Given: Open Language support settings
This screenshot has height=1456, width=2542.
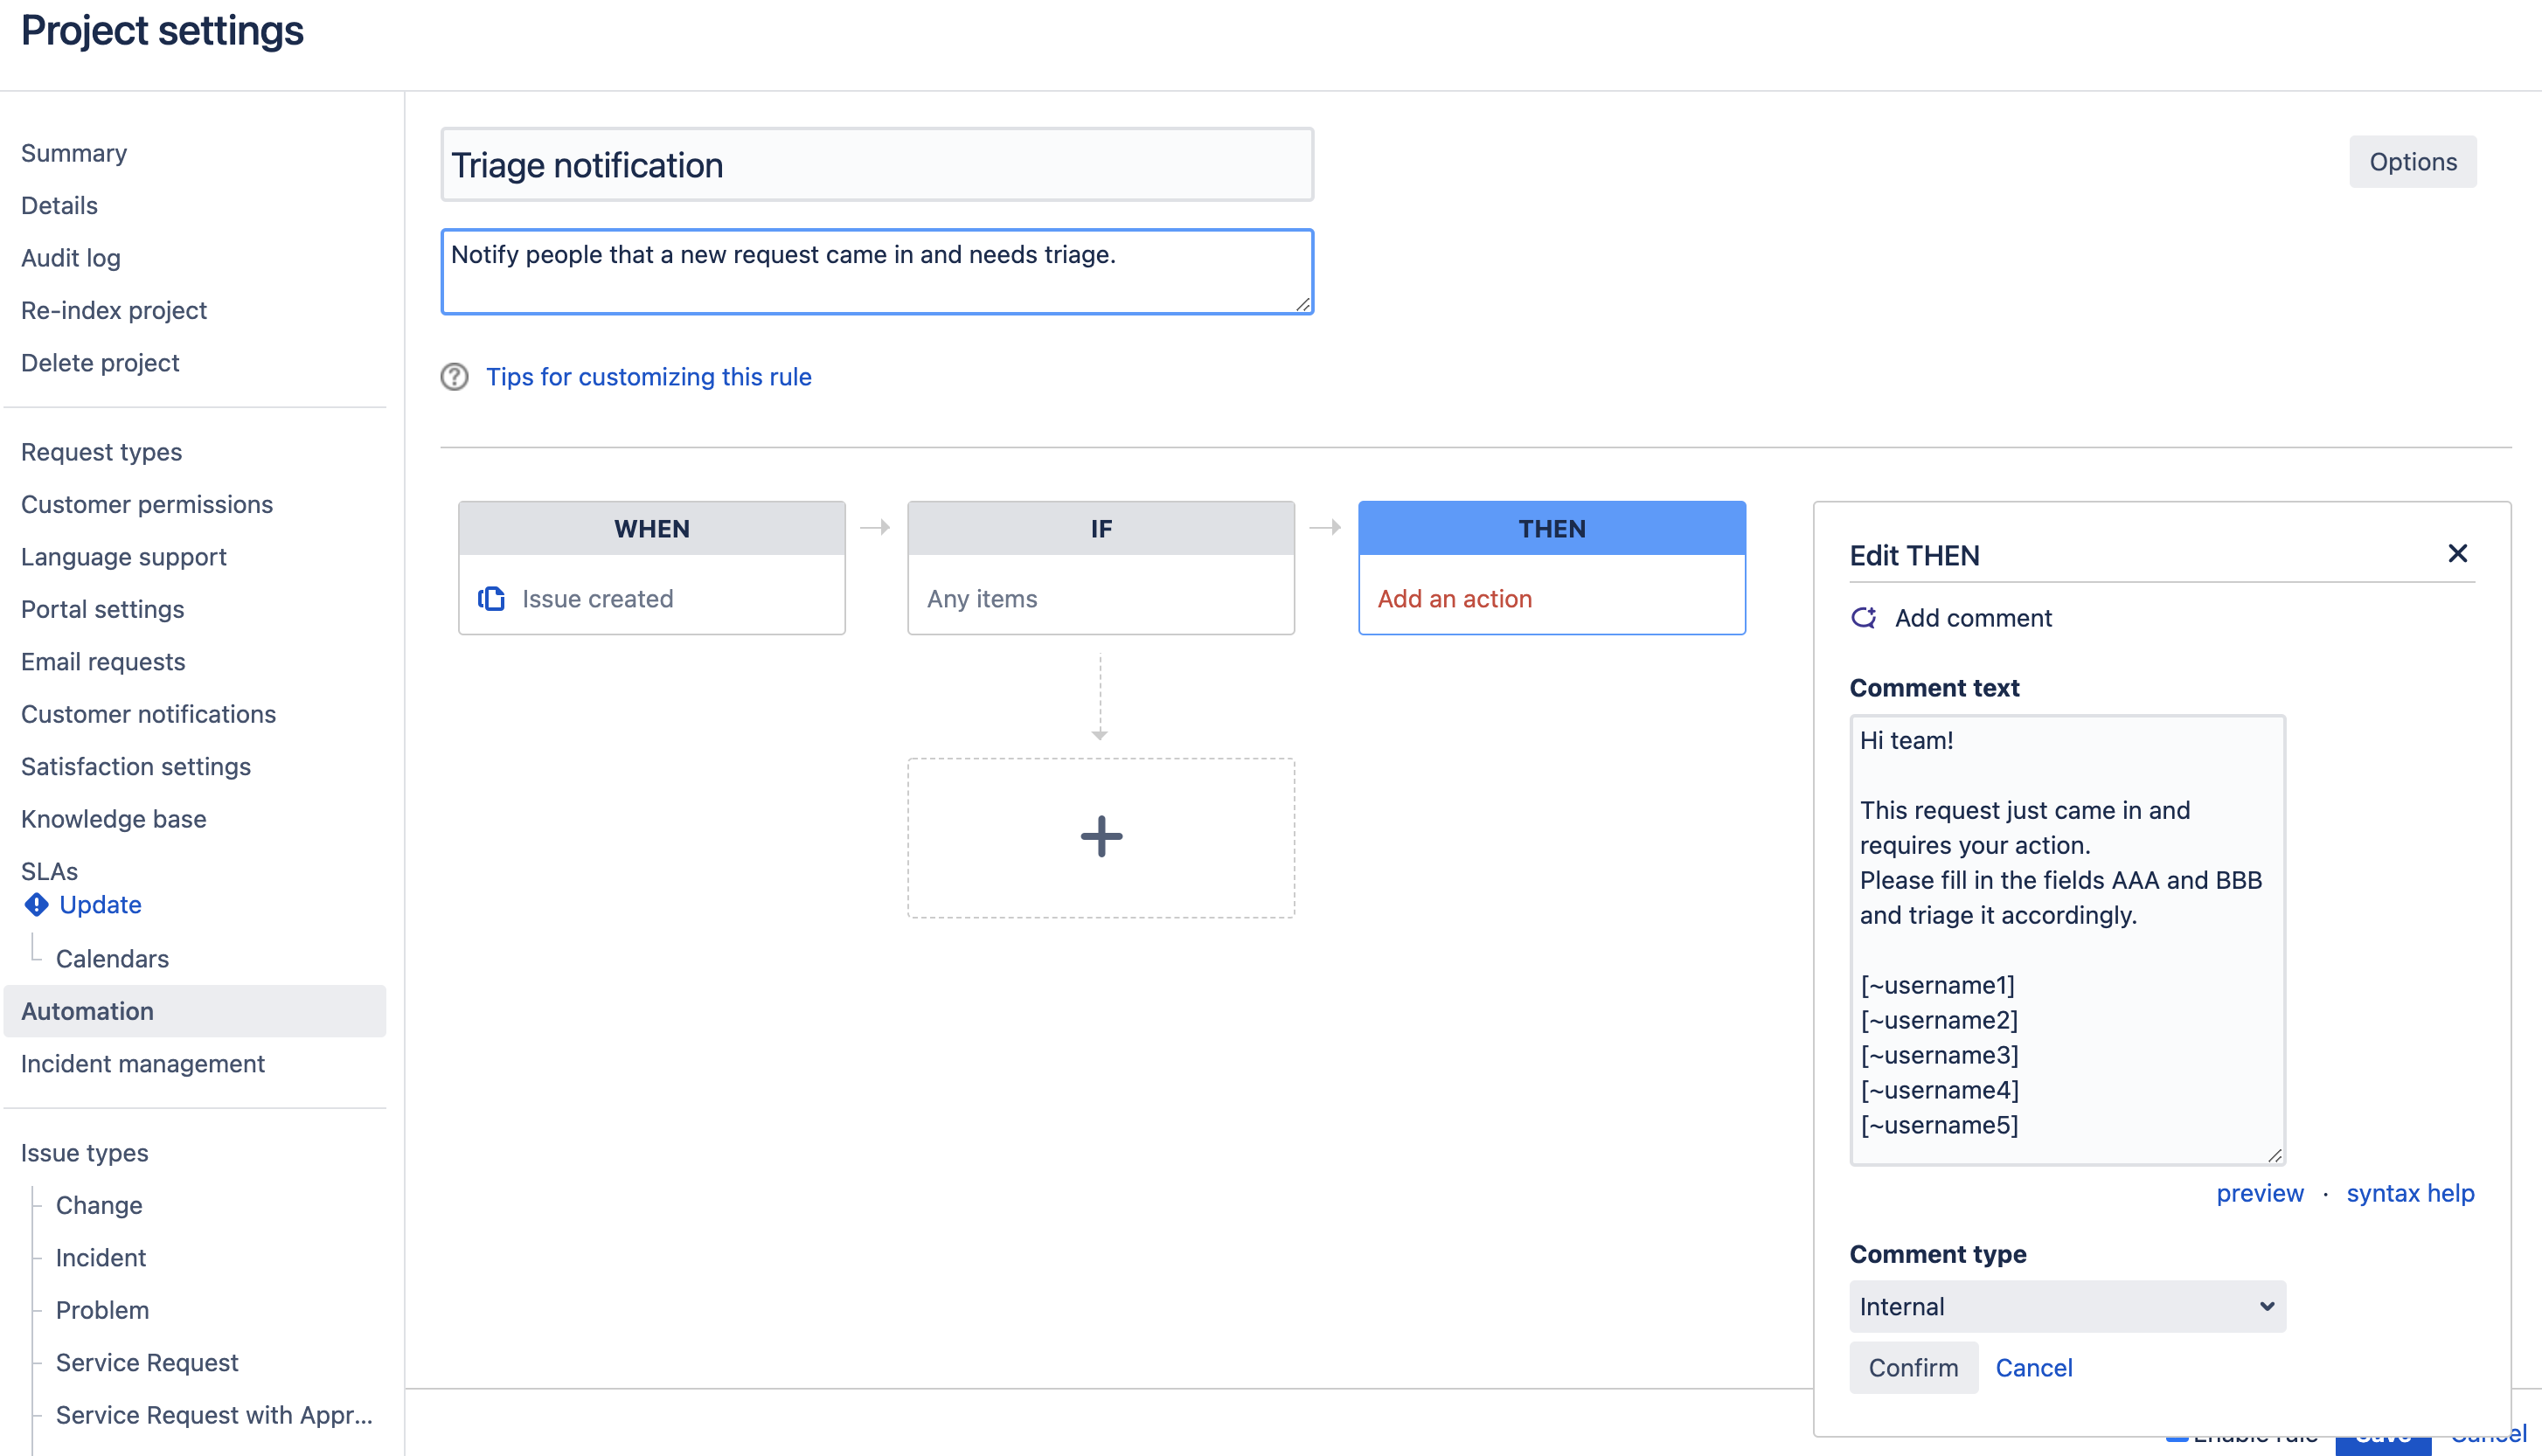Looking at the screenshot, I should pos(124,556).
